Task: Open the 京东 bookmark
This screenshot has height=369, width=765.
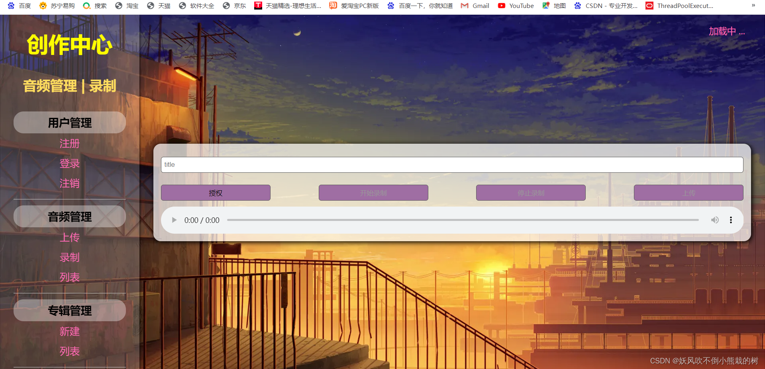Action: (x=234, y=6)
